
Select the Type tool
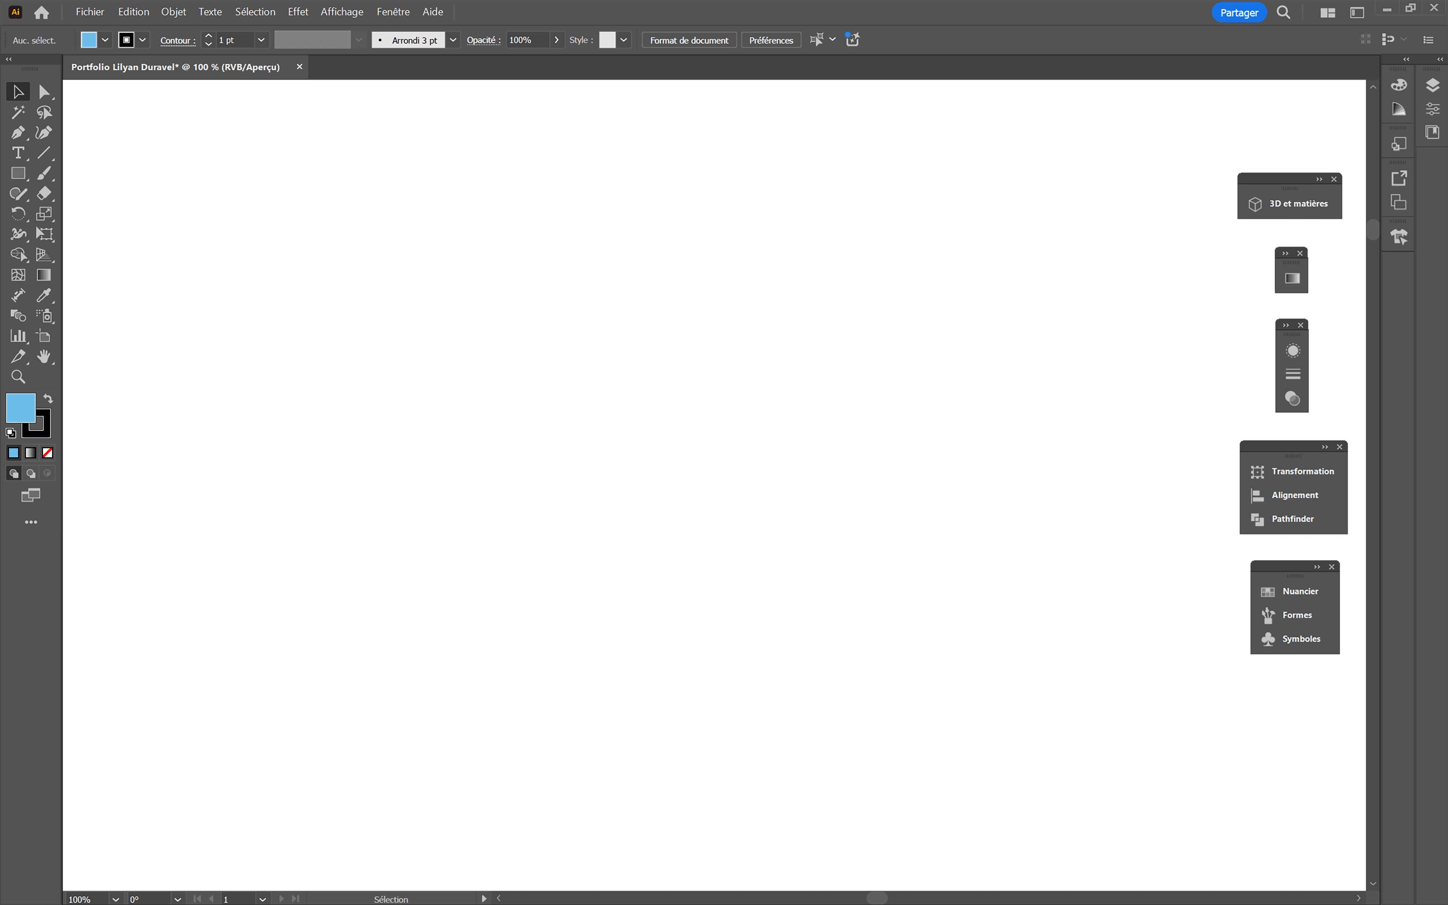(x=17, y=153)
